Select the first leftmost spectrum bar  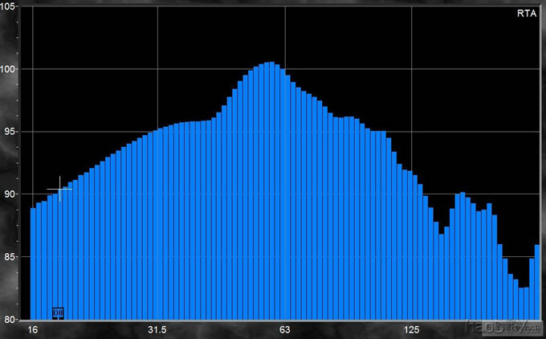click(33, 265)
